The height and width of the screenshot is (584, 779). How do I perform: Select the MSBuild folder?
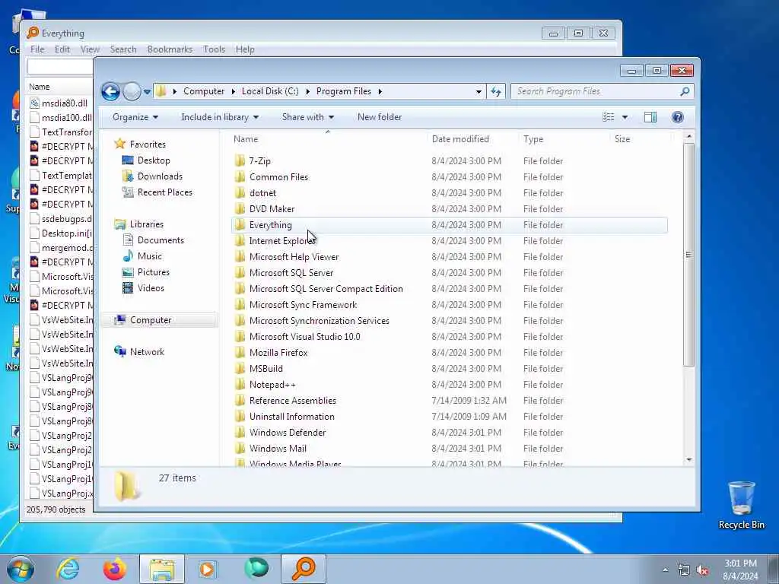coord(265,369)
